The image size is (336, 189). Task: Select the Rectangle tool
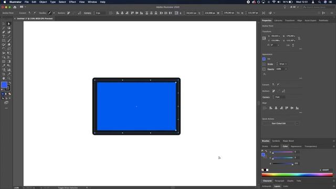click(4, 40)
